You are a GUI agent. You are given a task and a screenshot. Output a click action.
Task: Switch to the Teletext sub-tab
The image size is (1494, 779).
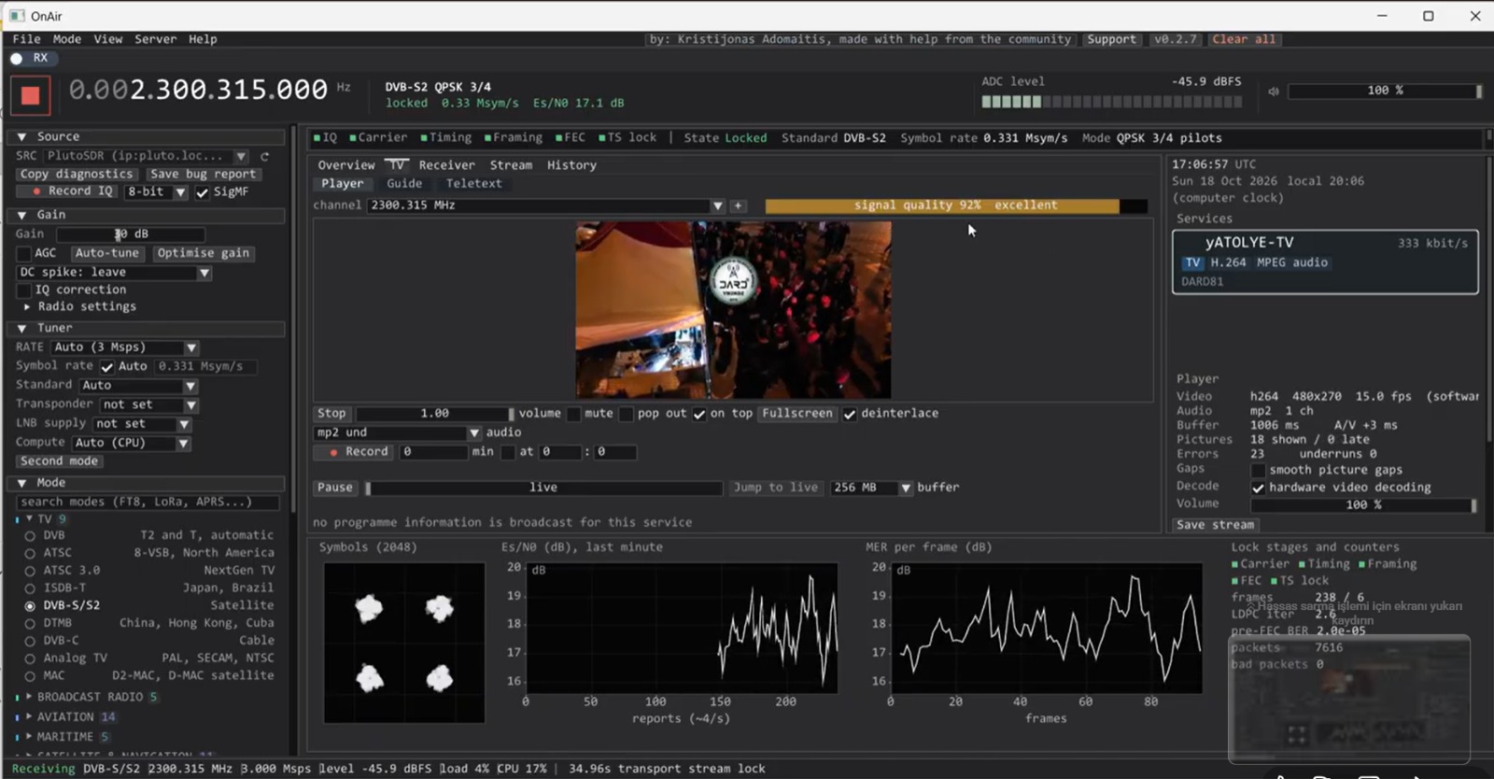[x=473, y=184]
